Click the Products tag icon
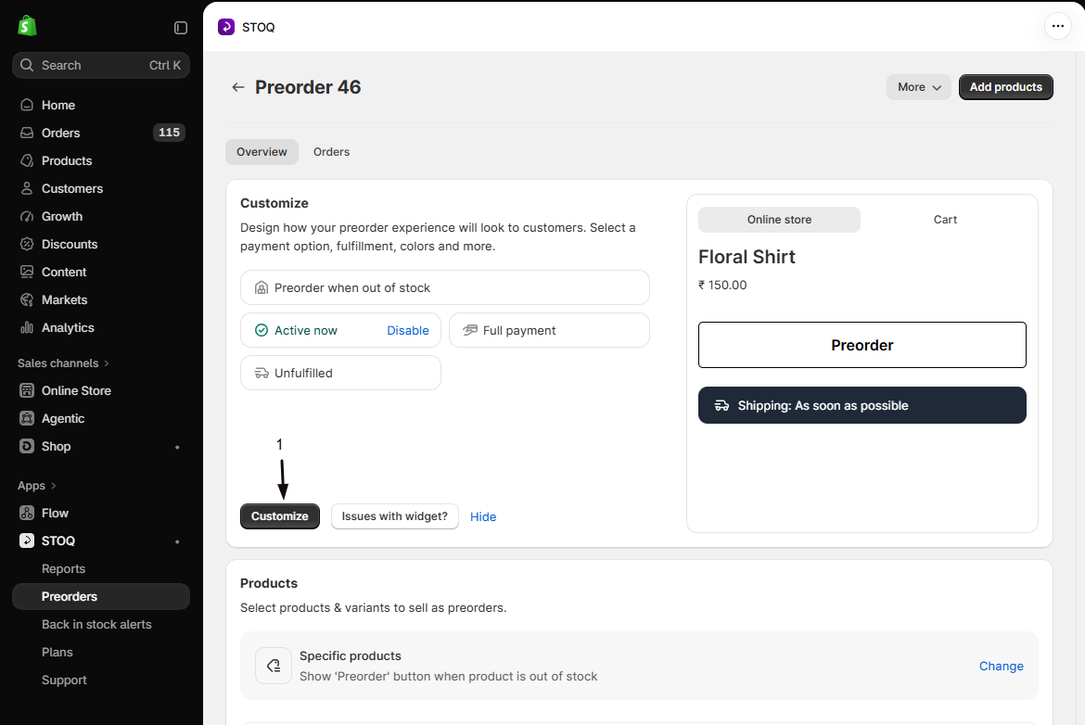This screenshot has height=725, width=1085. click(x=27, y=160)
